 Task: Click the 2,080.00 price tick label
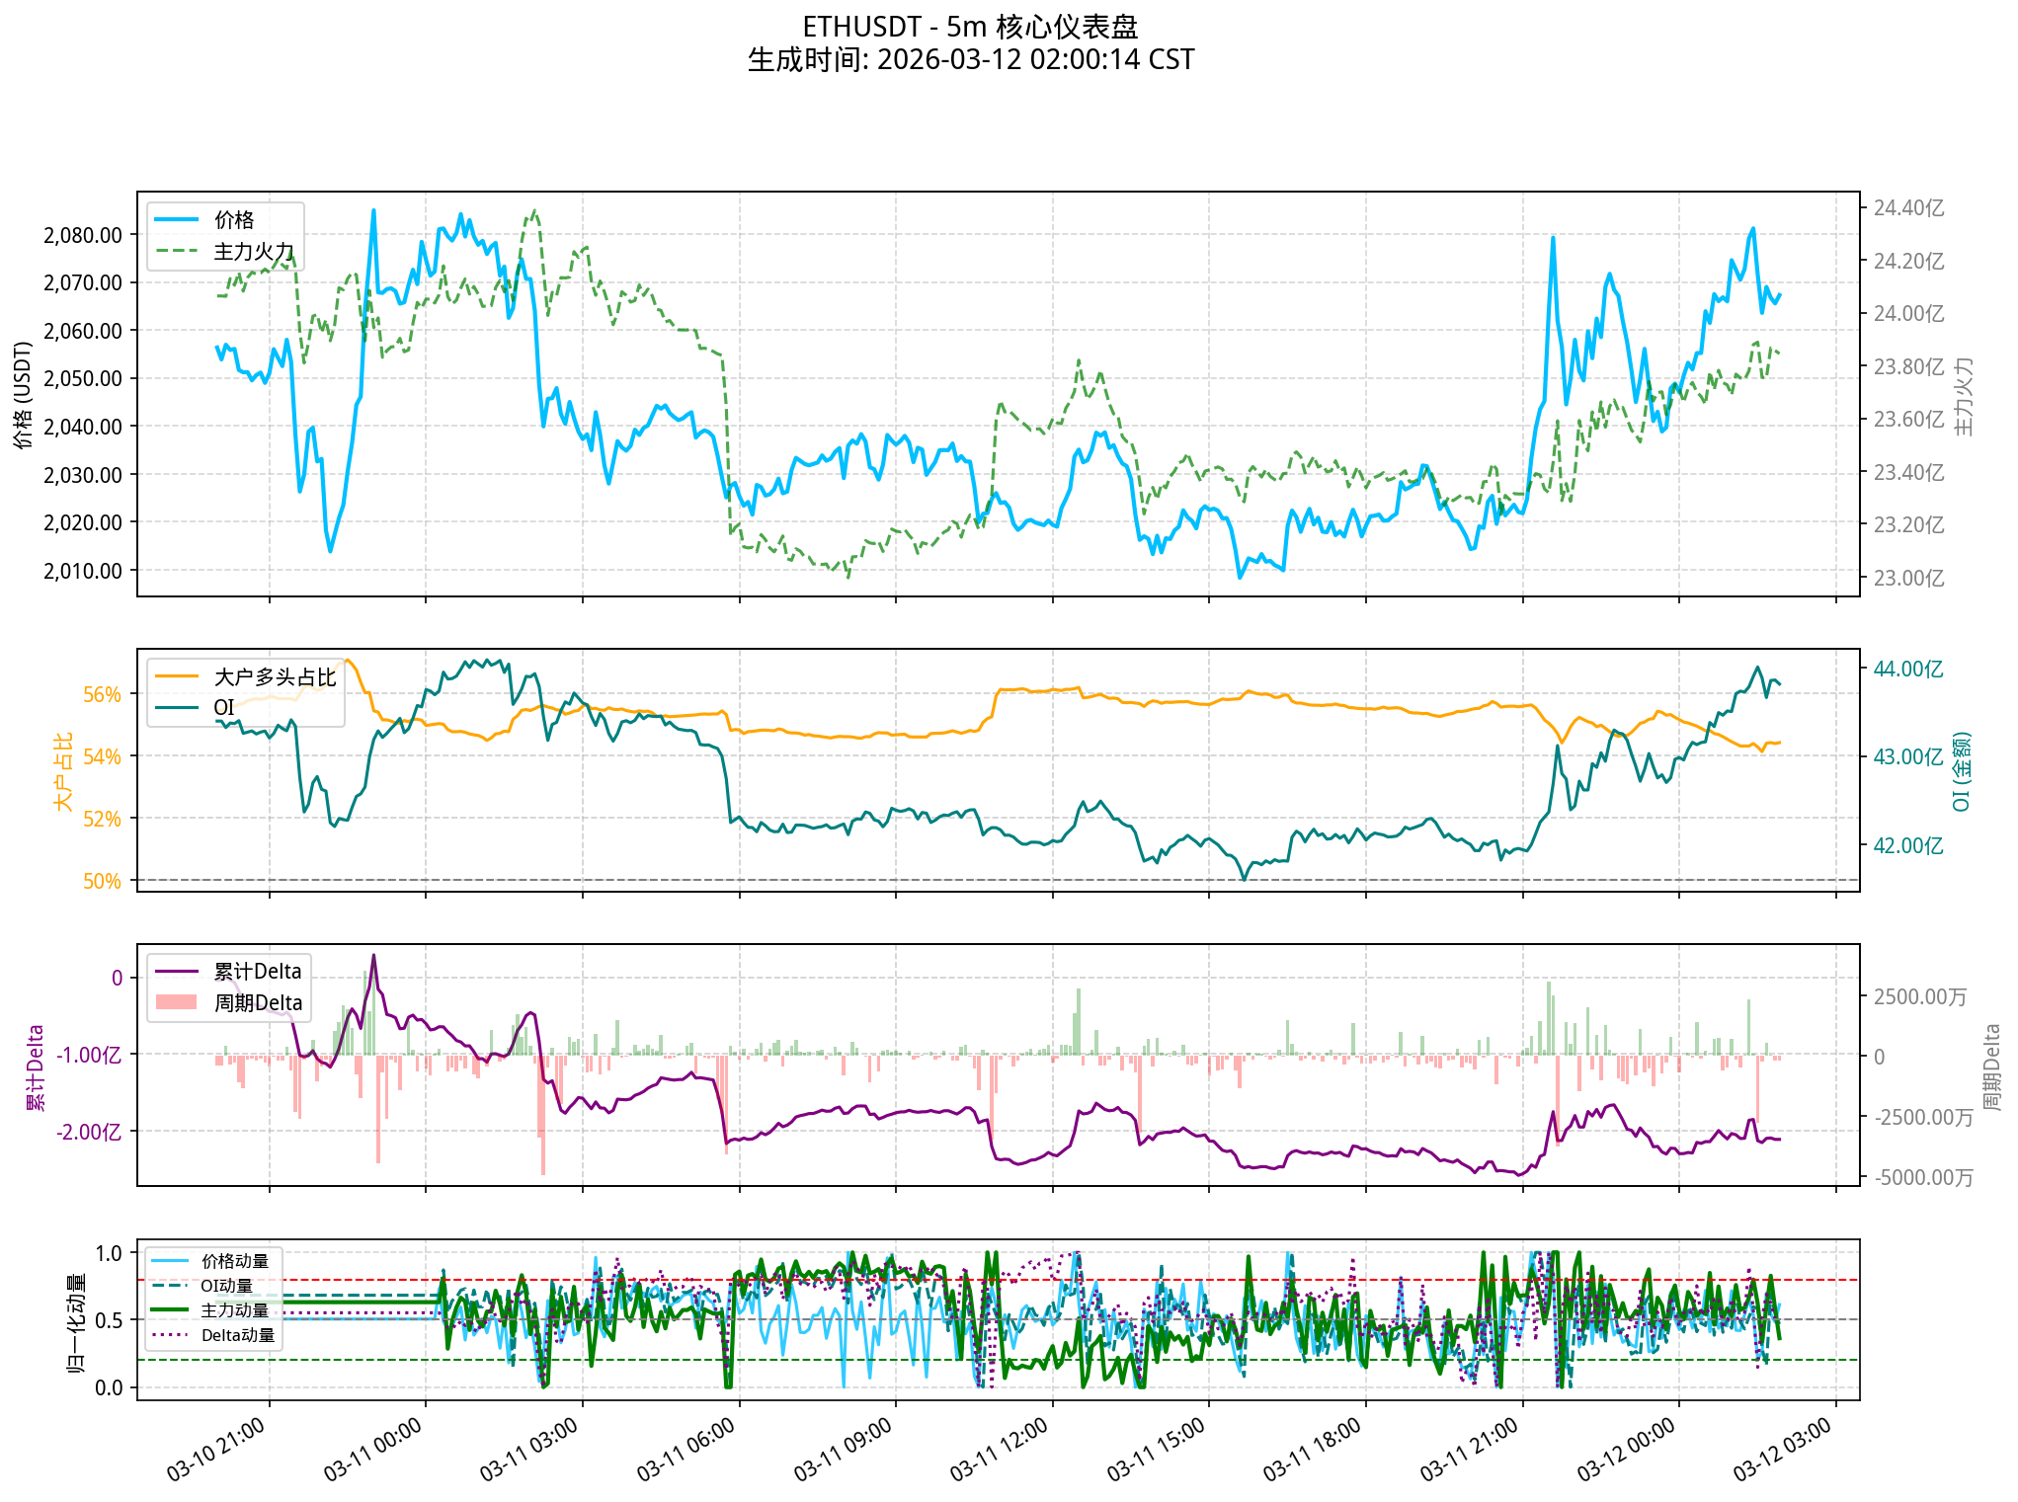coord(83,235)
